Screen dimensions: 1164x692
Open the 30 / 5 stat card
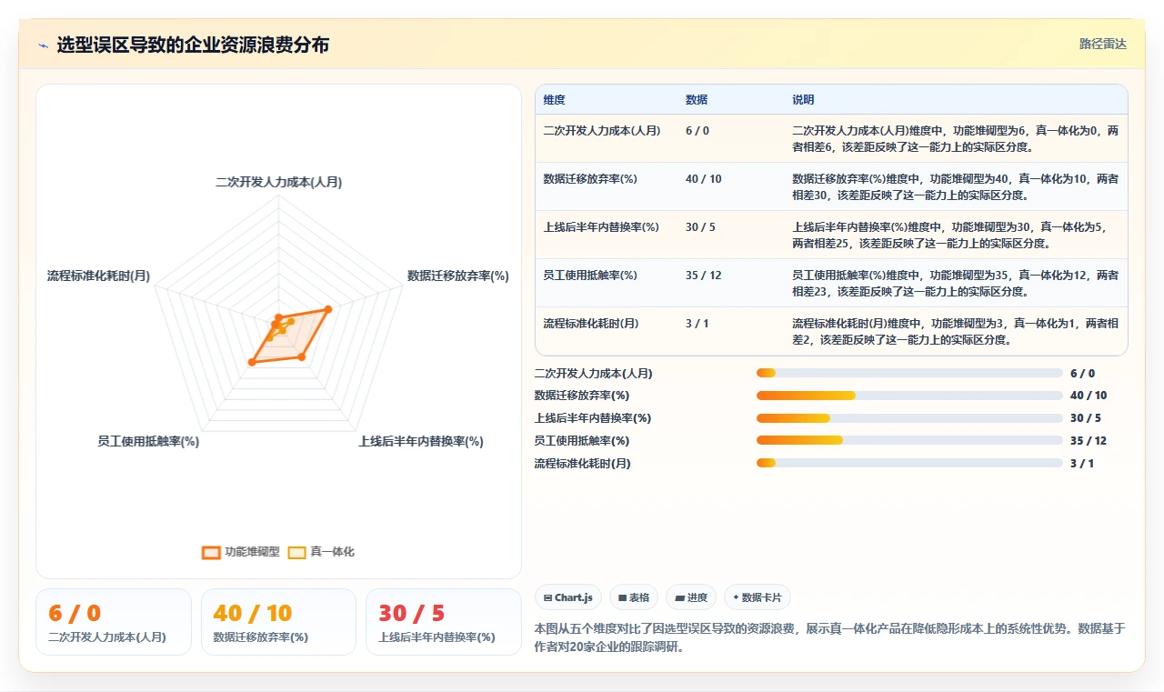pyautogui.click(x=444, y=622)
